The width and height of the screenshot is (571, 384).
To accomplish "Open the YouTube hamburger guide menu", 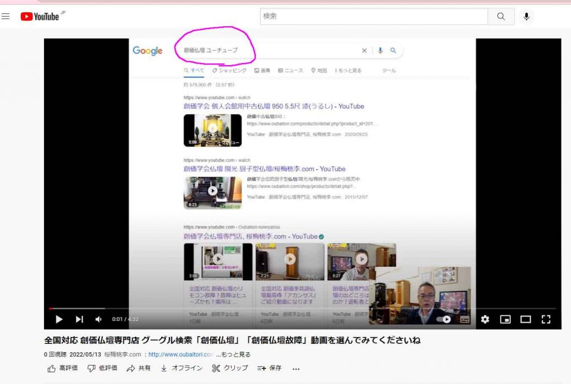I will 6,17.
